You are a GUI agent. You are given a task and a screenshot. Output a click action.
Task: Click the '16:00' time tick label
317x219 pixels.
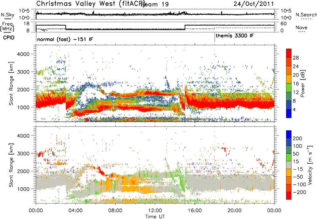(x=195, y=211)
